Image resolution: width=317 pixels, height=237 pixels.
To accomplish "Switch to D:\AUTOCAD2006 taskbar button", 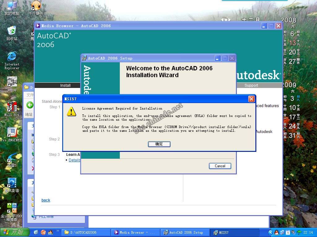I will click(85, 232).
